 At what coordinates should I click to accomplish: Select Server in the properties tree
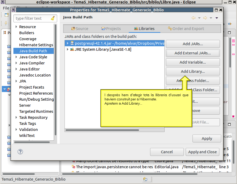pyautogui.click(x=25, y=105)
